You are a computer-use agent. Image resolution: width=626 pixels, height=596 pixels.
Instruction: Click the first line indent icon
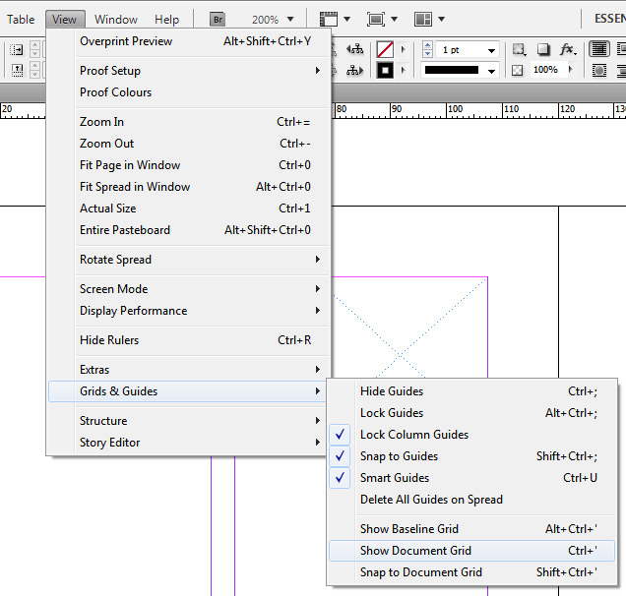[x=17, y=71]
